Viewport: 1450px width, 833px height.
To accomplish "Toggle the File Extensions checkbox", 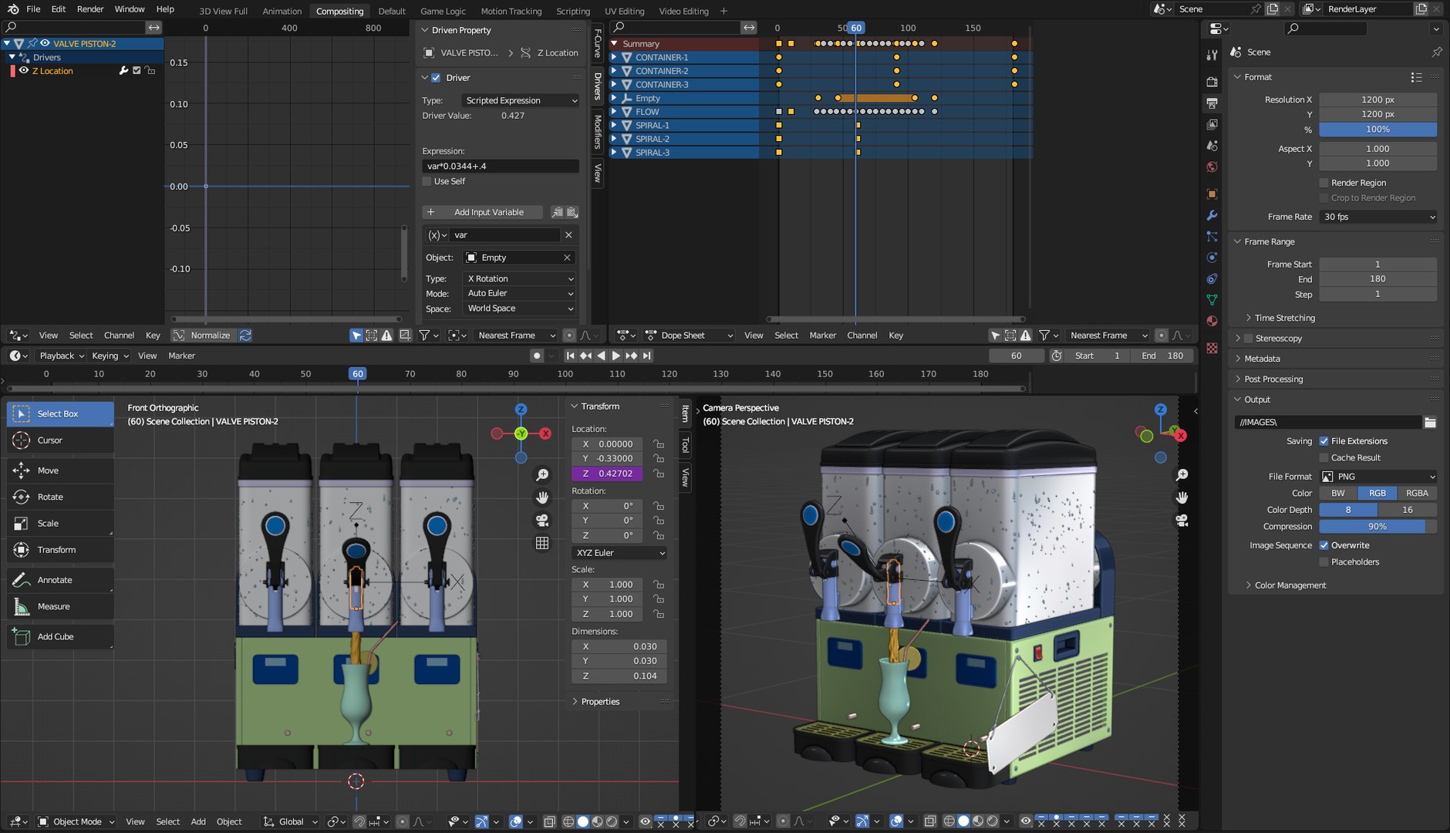I will point(1324,441).
